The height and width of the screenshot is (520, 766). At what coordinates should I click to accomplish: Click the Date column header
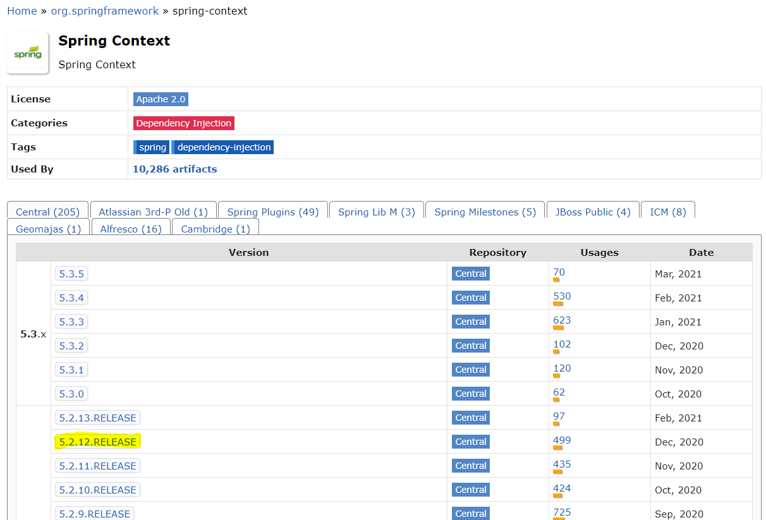[701, 252]
